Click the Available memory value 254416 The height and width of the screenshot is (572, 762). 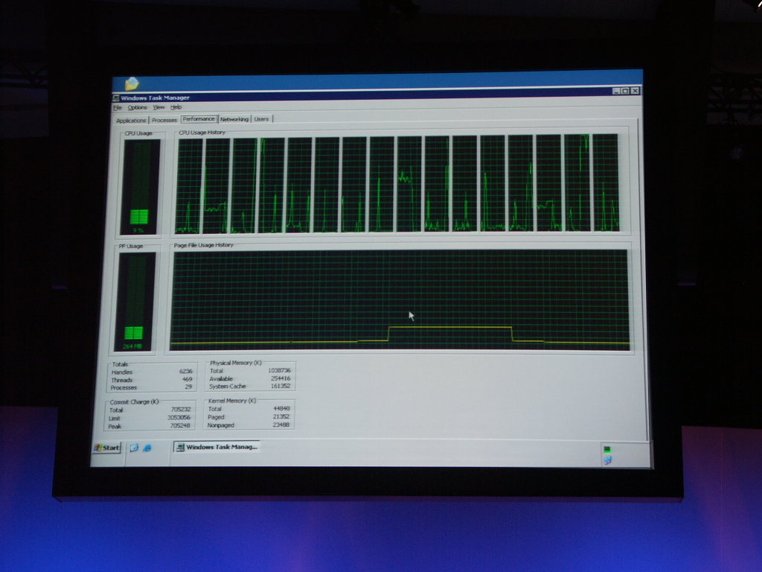[281, 378]
